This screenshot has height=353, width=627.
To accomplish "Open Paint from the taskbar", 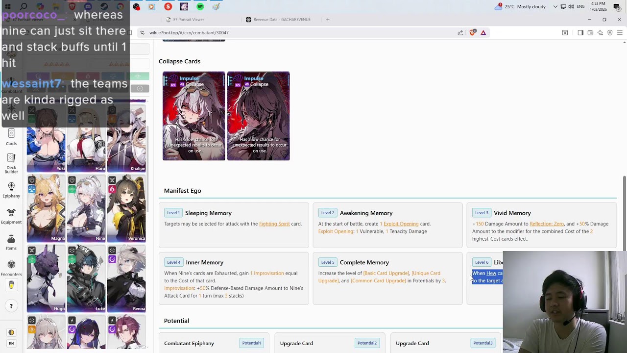I will point(216,7).
